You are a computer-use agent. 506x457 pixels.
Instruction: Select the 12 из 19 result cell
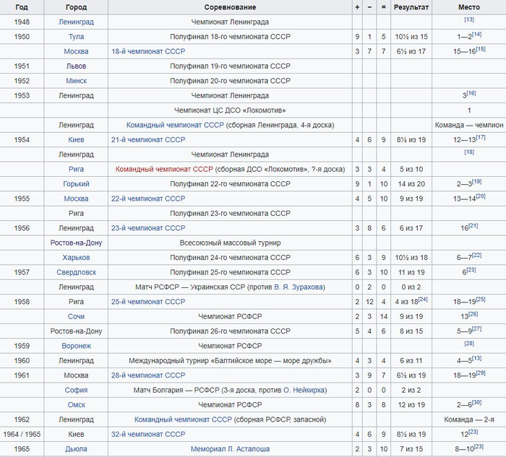(411, 405)
